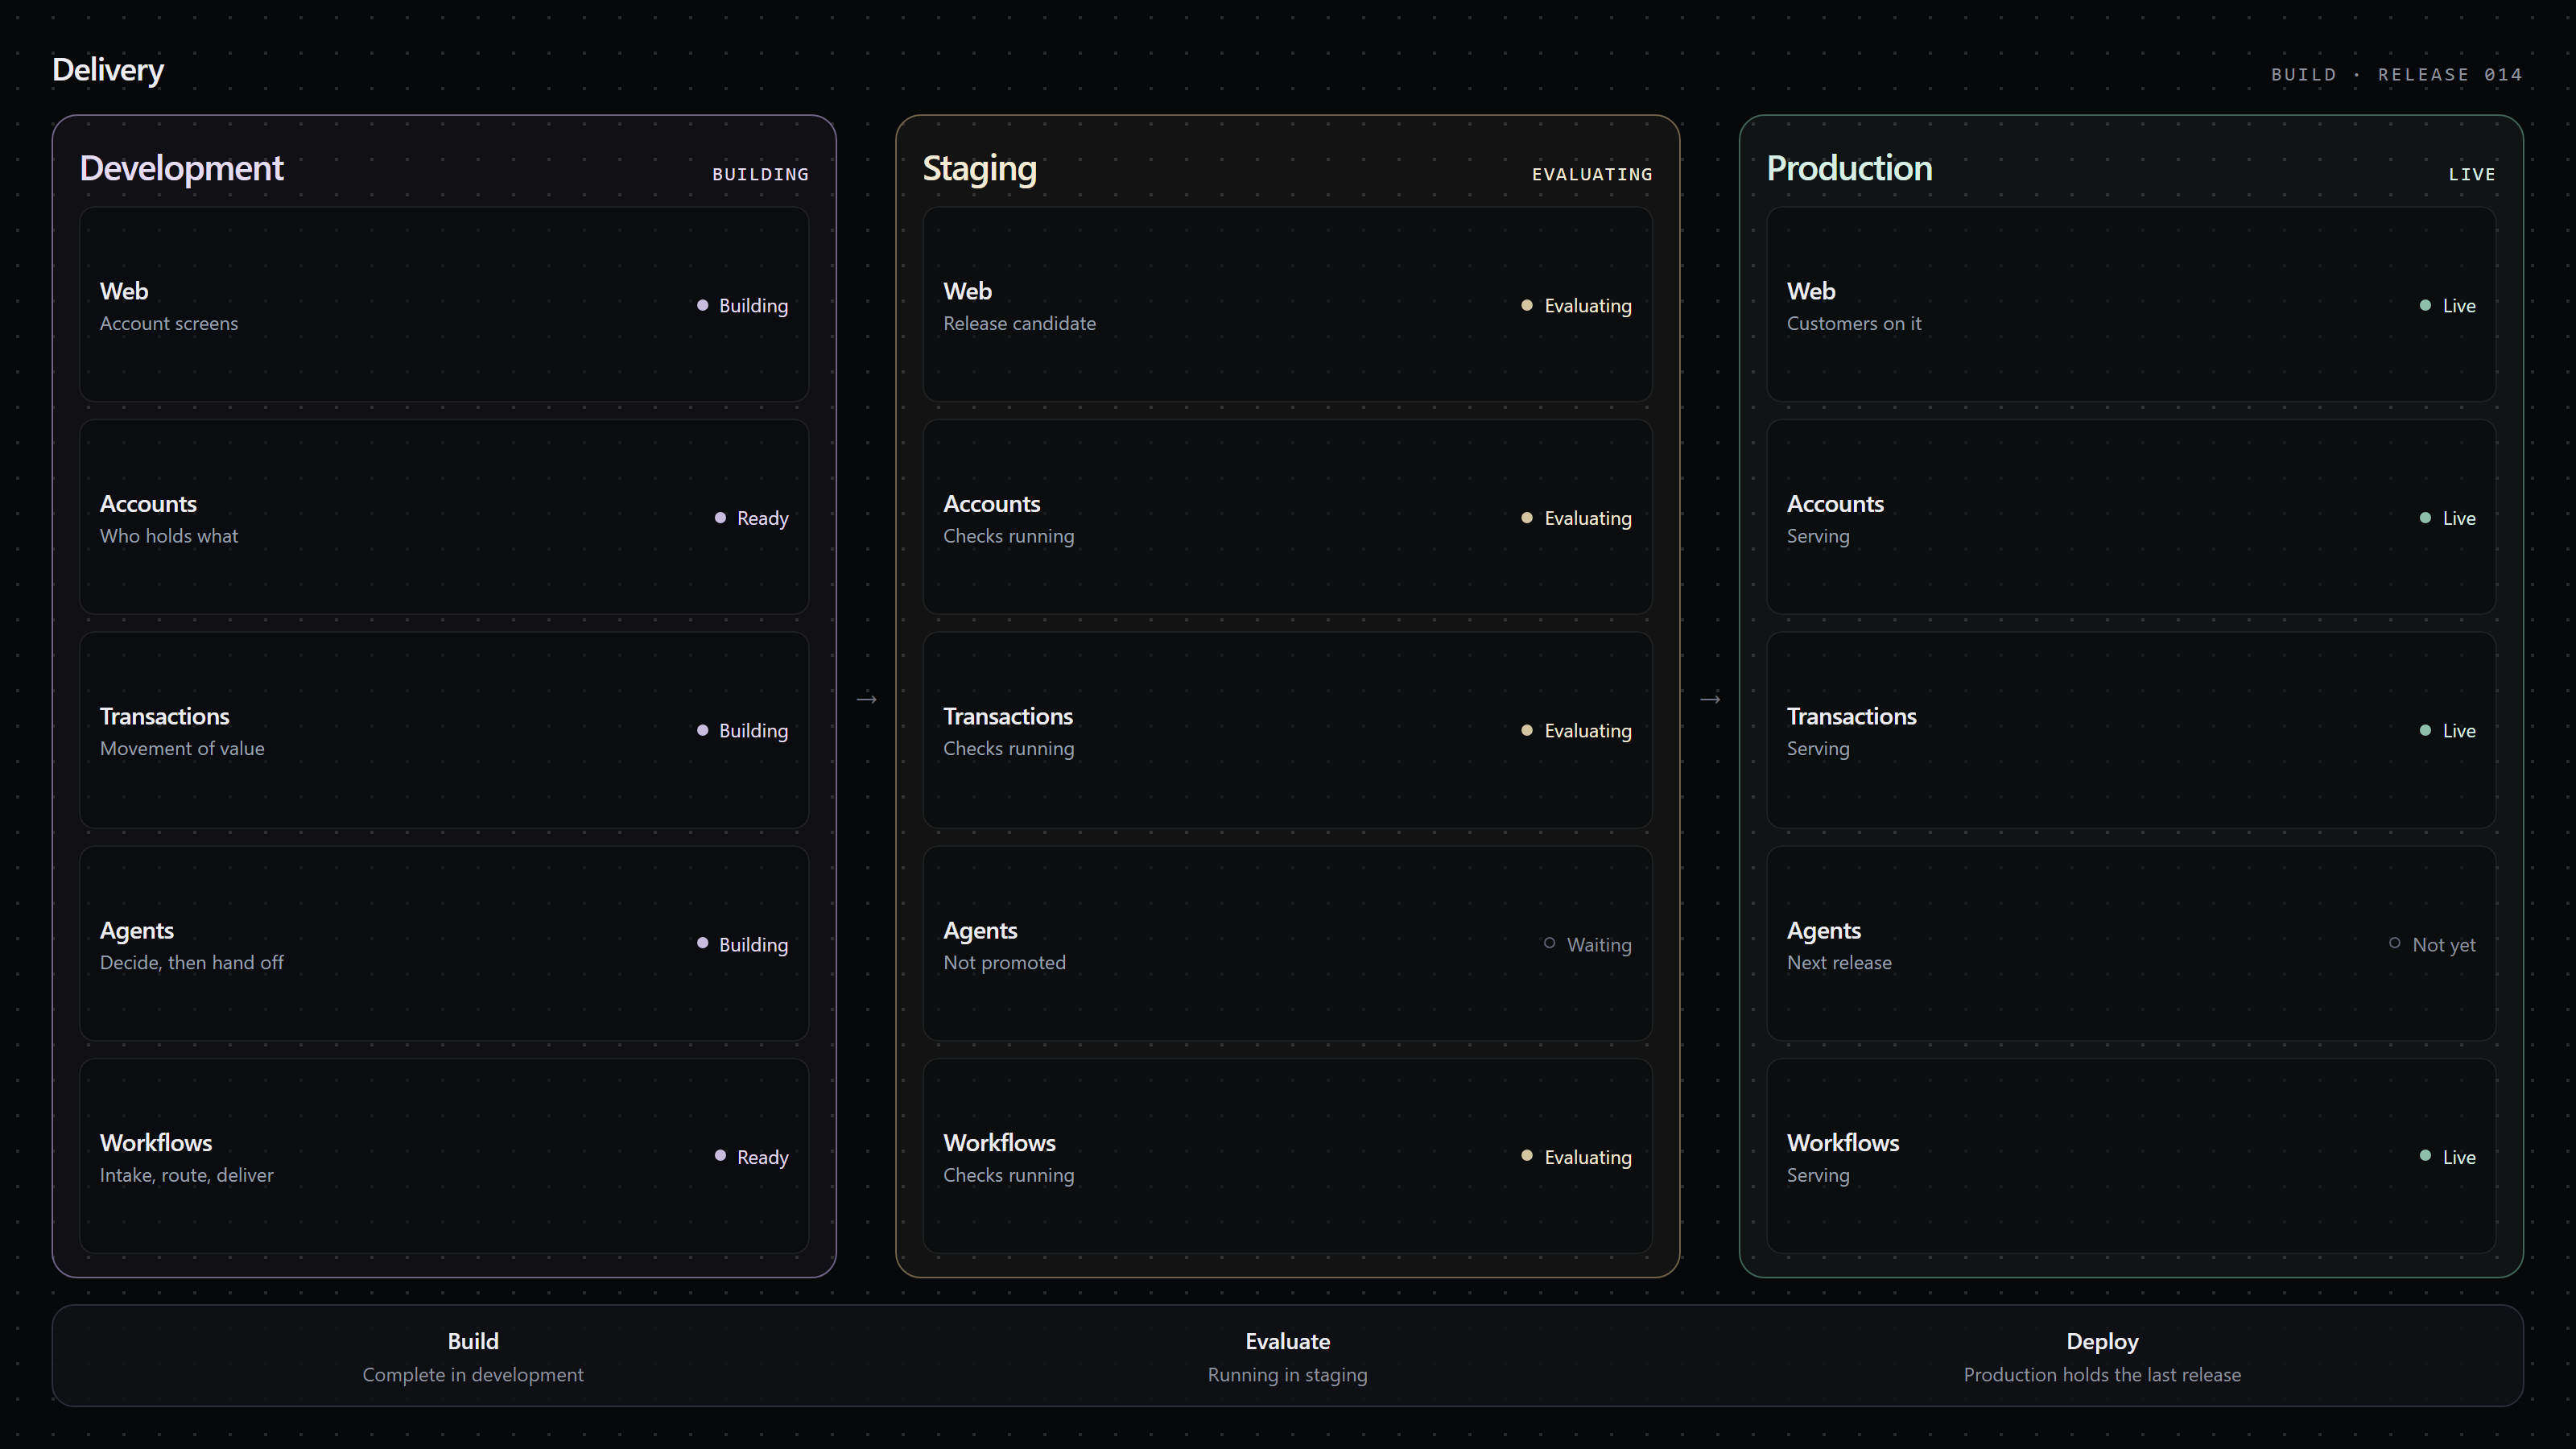Open the Transactions 'Movement of value' card
Screen dimensions: 2576x1449
coord(444,730)
